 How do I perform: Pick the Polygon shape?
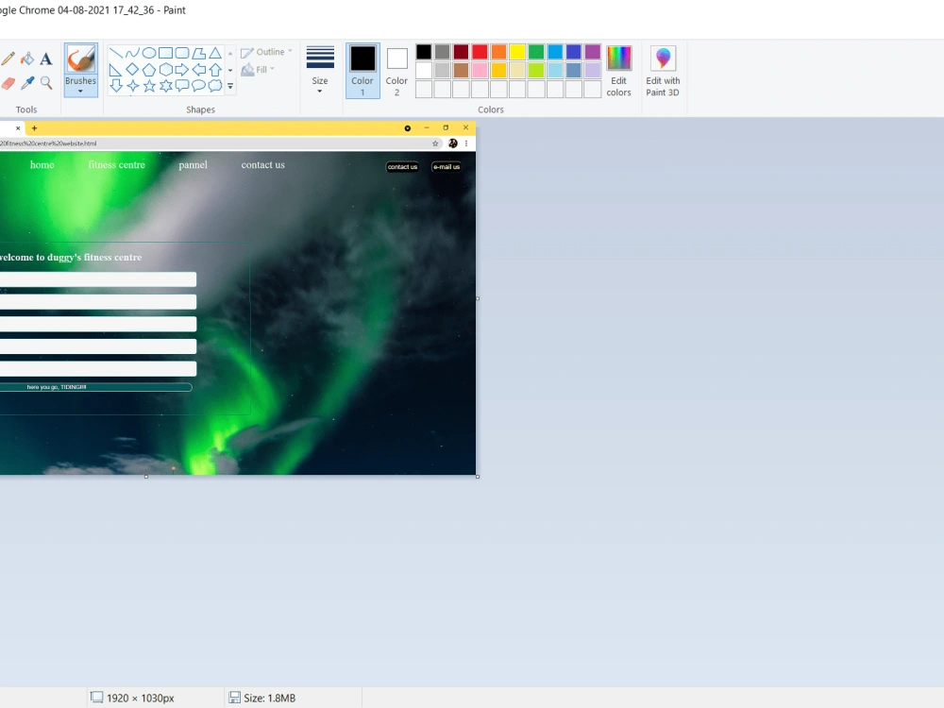[198, 53]
